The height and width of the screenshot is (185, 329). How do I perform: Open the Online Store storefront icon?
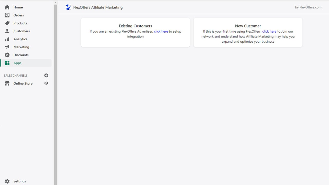coord(7,84)
